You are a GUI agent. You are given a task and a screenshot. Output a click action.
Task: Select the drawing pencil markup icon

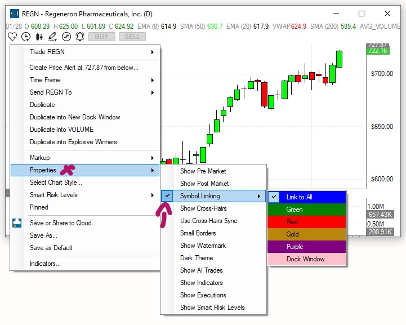click(52, 37)
